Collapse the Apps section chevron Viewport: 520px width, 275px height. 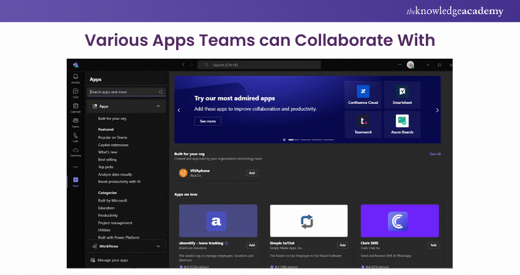(x=158, y=106)
